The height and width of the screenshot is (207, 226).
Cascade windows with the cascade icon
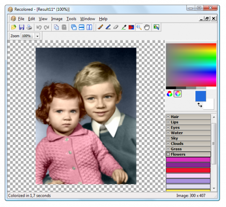[x=74, y=27]
